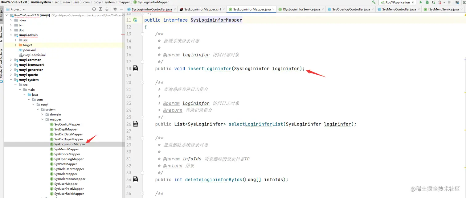Expand the domain package
The width and height of the screenshot is (466, 198).
(42, 114)
